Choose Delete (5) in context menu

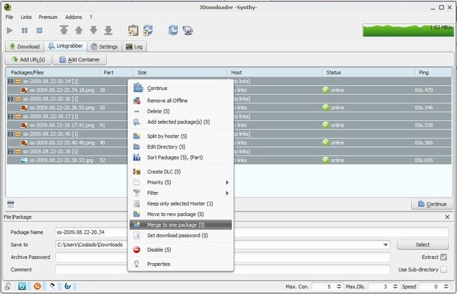[x=181, y=111]
